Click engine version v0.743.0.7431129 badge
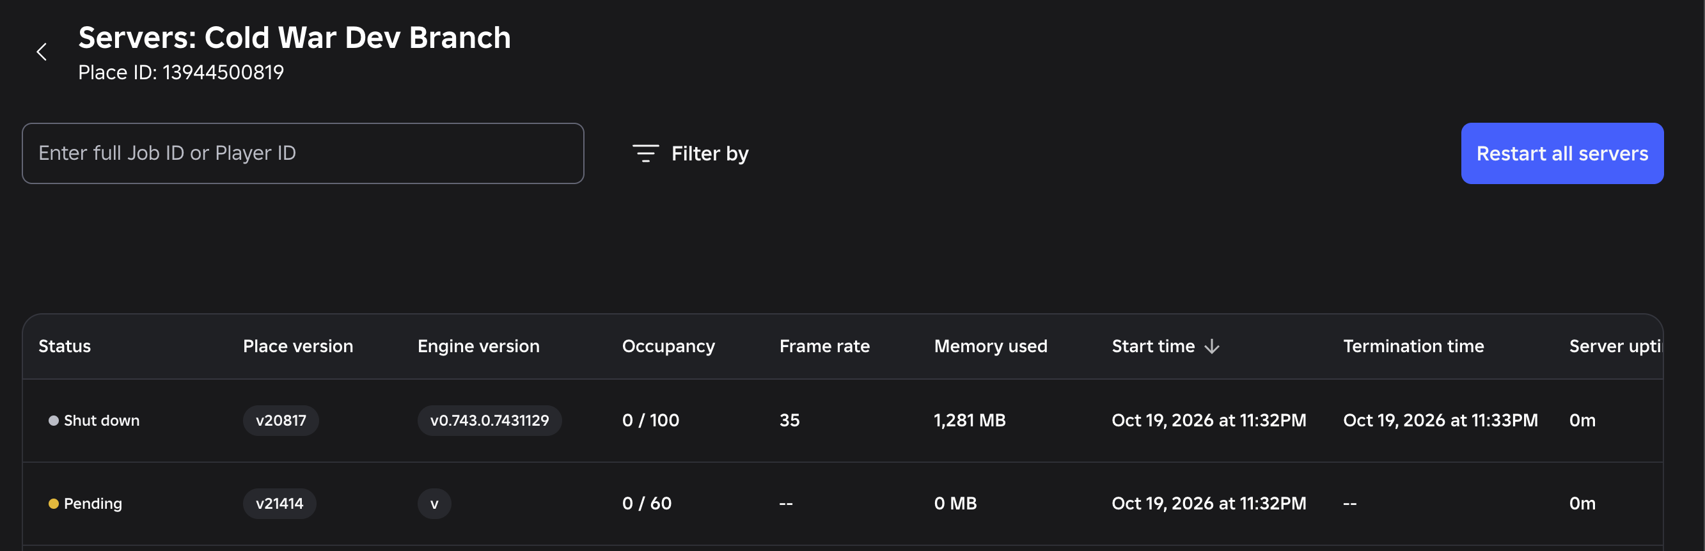Viewport: 1705px width, 551px height. [490, 421]
